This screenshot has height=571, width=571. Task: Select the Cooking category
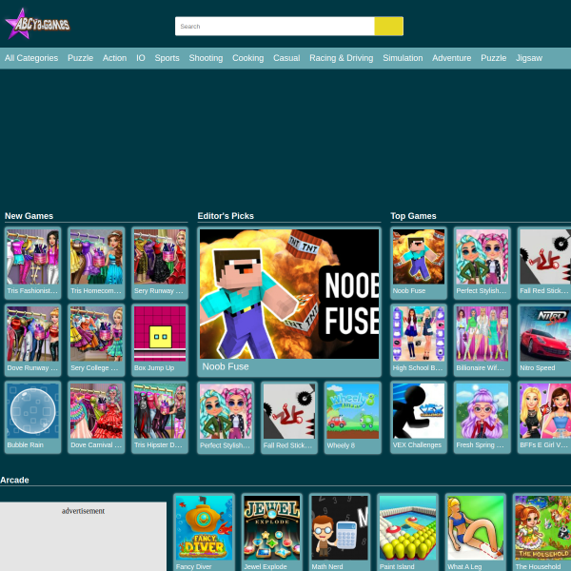[x=247, y=58]
